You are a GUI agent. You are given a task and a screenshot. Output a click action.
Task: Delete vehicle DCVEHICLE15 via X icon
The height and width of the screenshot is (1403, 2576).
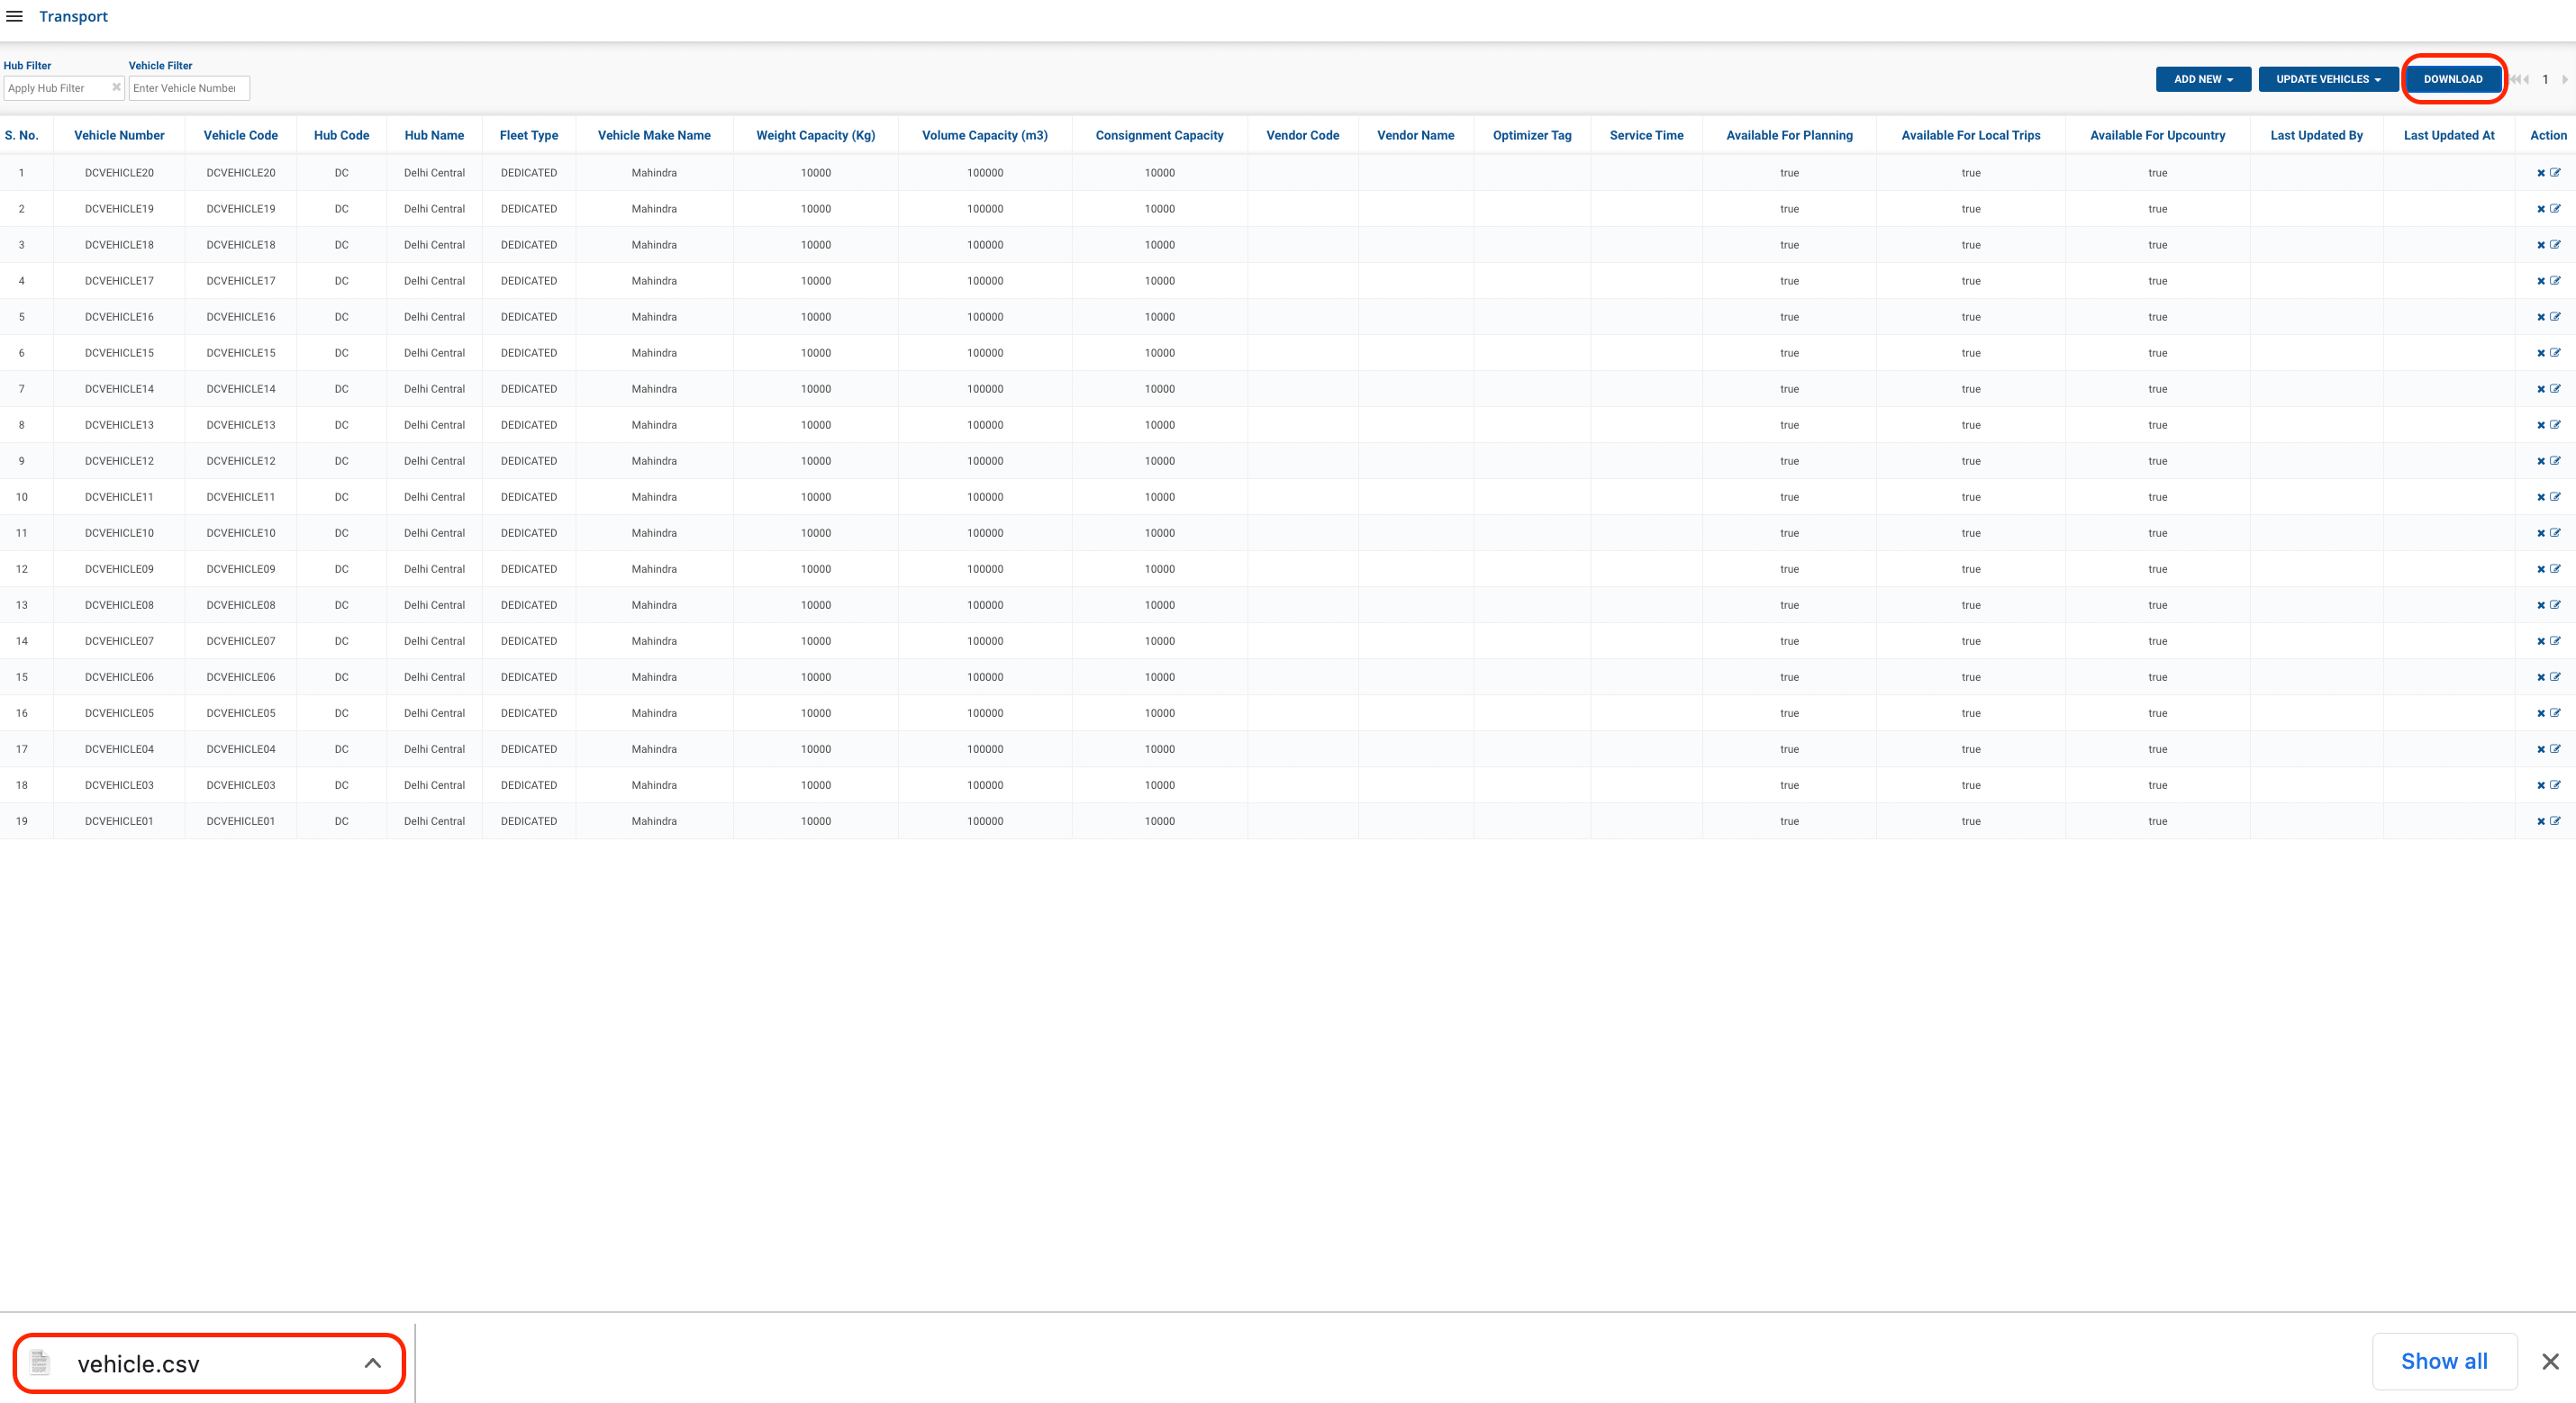pos(2540,353)
